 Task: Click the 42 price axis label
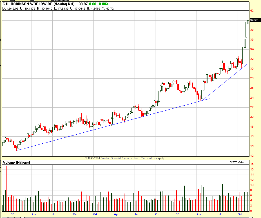point(252,10)
